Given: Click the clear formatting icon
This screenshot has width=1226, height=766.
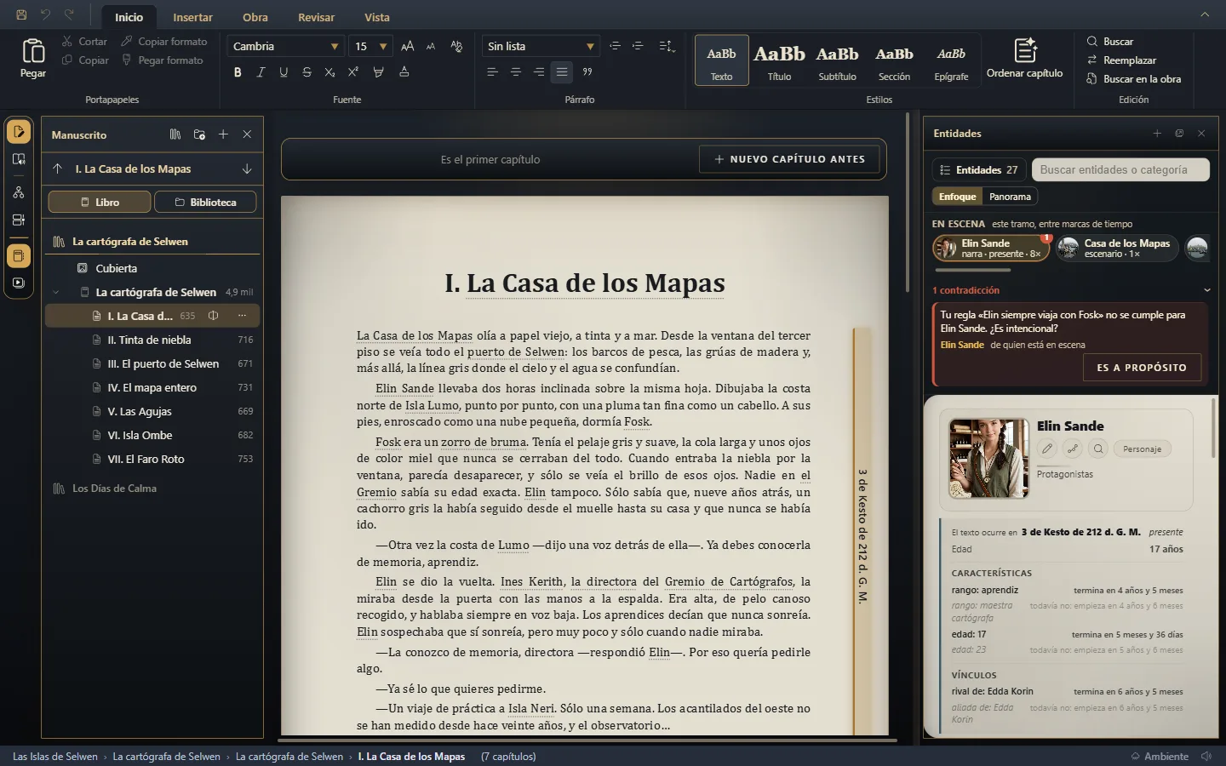Looking at the screenshot, I should coord(456,46).
